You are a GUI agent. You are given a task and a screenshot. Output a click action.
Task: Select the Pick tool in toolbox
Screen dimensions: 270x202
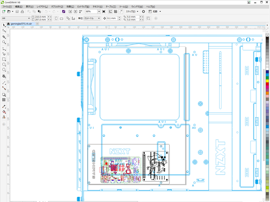(x=4, y=25)
